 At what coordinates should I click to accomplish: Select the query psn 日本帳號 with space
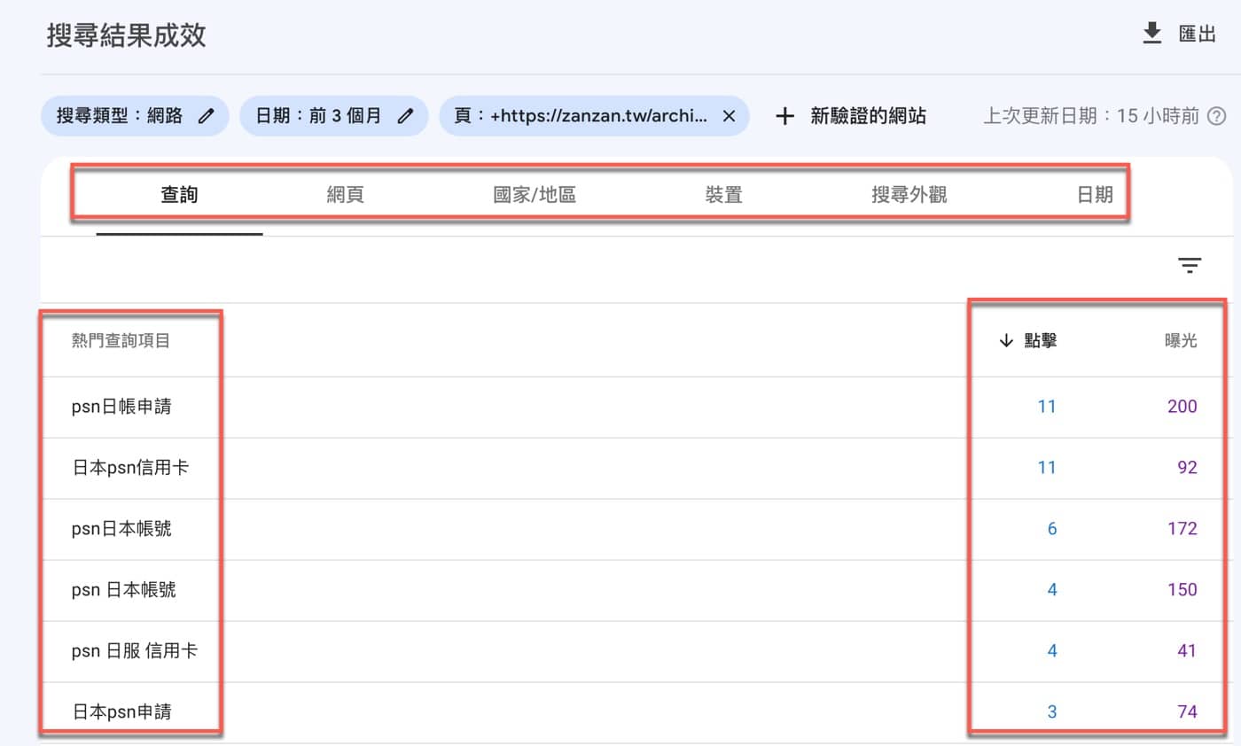pyautogui.click(x=124, y=590)
